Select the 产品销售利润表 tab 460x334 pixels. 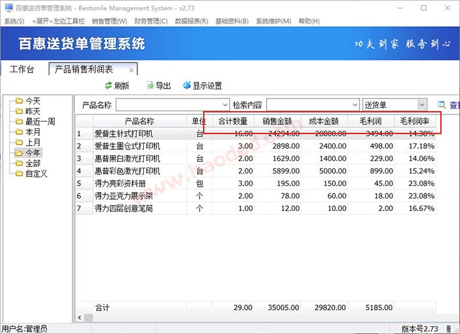tap(83, 69)
